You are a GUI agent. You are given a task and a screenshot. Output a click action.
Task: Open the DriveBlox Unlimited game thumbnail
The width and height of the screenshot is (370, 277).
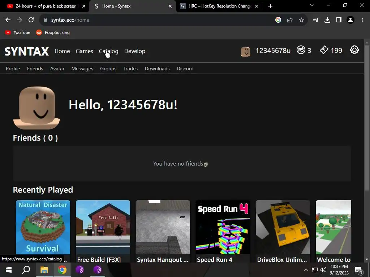tap(283, 227)
